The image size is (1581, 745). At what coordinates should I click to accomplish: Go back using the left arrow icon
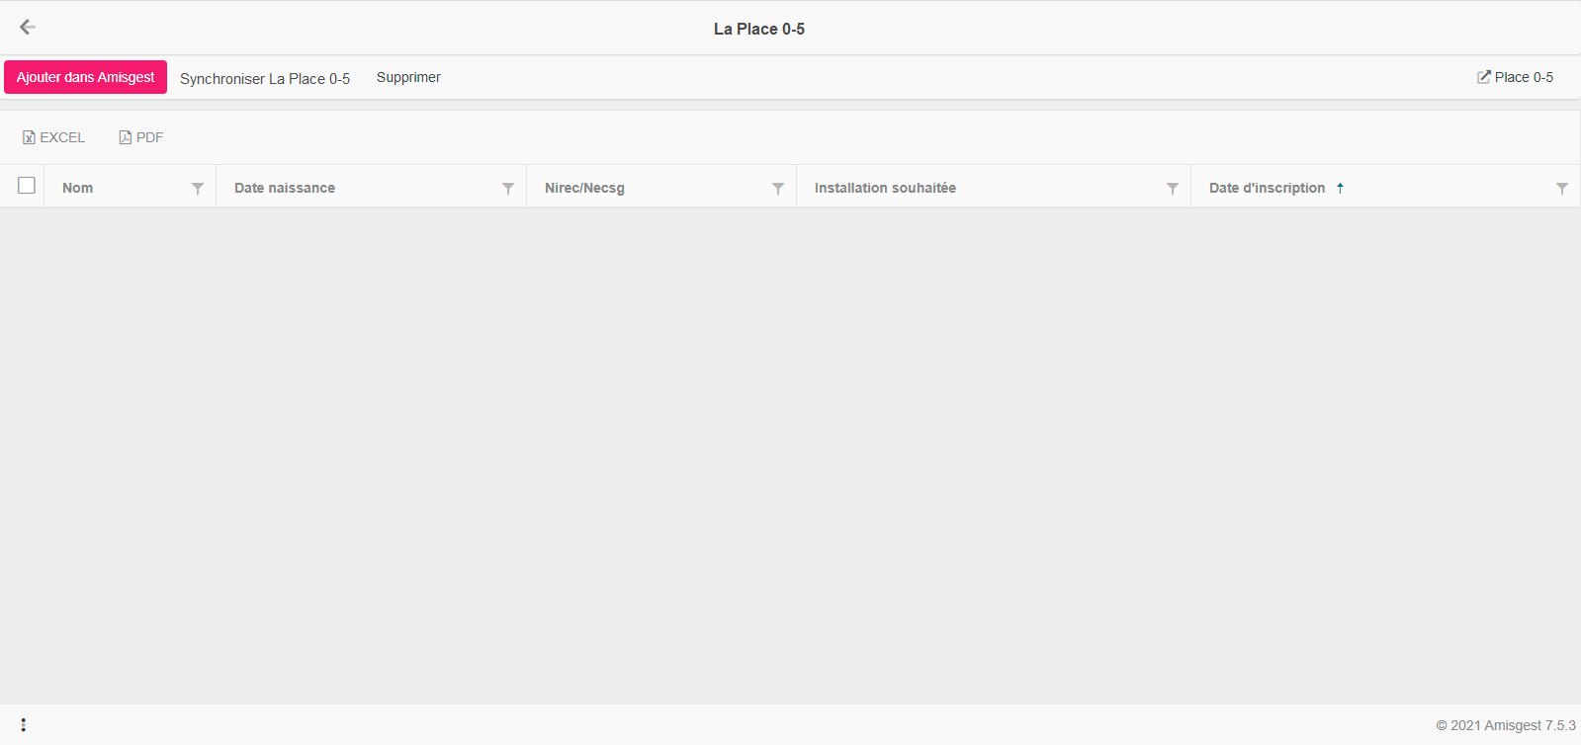(28, 28)
